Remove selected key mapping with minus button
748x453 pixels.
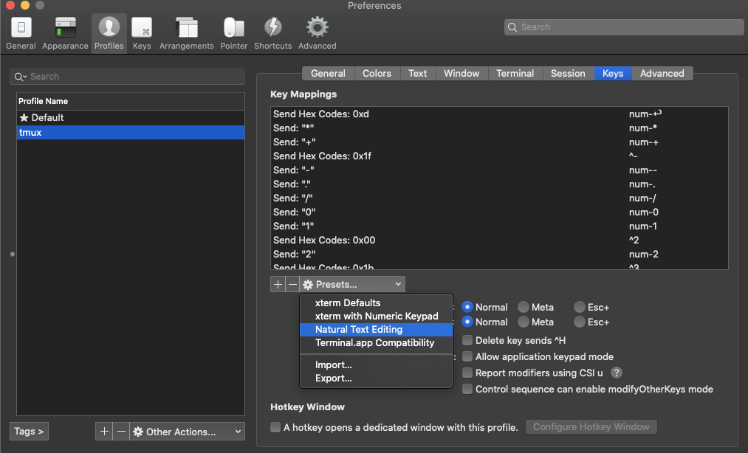292,284
